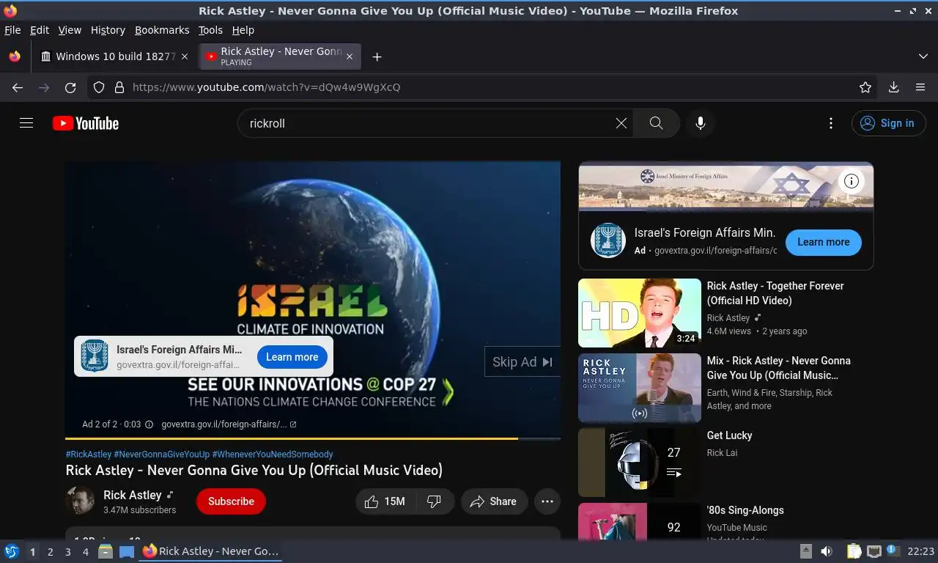Image resolution: width=938 pixels, height=563 pixels.
Task: Click Learn more on video ad overlay
Action: (x=292, y=357)
